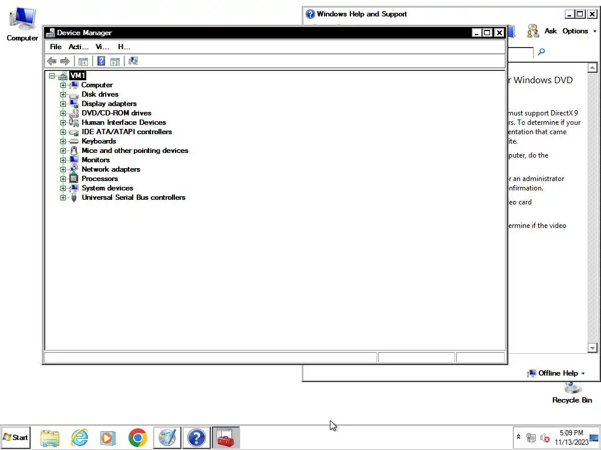Click the Scan for hardware changes icon
This screenshot has width=601, height=450.
click(x=133, y=61)
